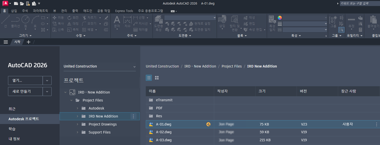Image resolution: width=380 pixels, height=145 pixels.
Task: Go to 학습 (Learn) in sidebar
Action: [12, 129]
